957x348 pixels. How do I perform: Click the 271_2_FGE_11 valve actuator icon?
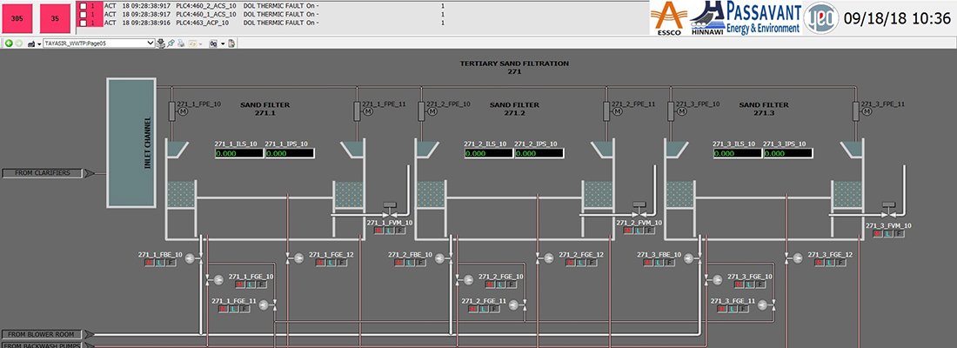point(514,304)
